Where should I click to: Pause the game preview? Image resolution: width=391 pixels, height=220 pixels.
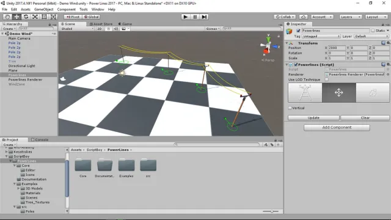pos(195,16)
